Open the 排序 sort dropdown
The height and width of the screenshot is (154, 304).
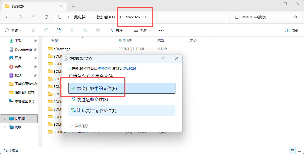click(118, 30)
